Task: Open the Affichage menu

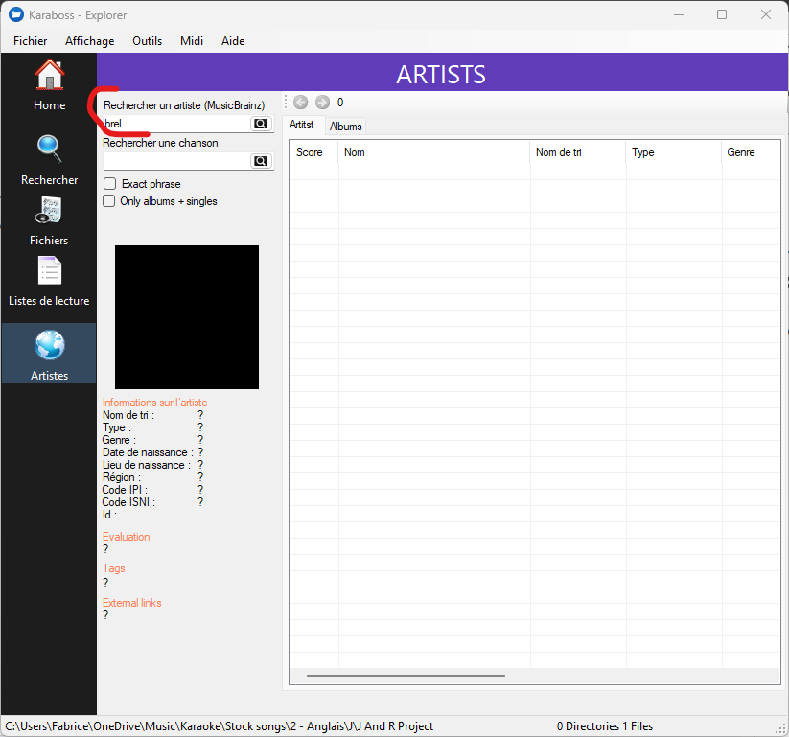Action: click(89, 41)
